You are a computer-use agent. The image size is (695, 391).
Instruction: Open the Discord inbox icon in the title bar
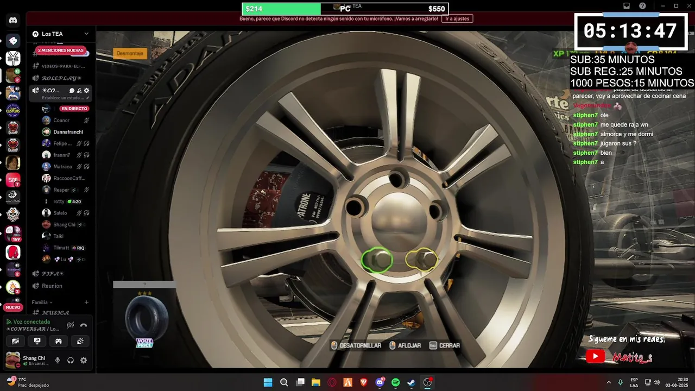click(x=626, y=6)
